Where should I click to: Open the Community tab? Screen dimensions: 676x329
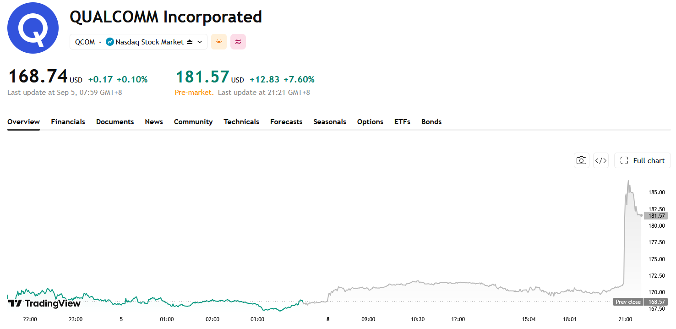point(193,122)
